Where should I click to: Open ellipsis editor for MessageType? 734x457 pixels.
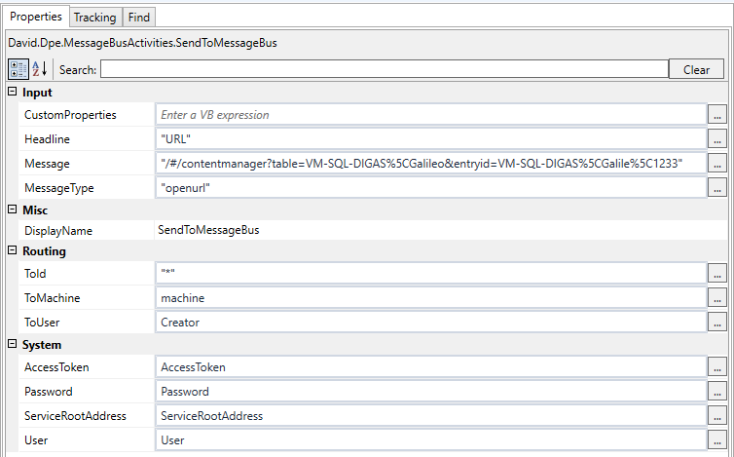717,187
